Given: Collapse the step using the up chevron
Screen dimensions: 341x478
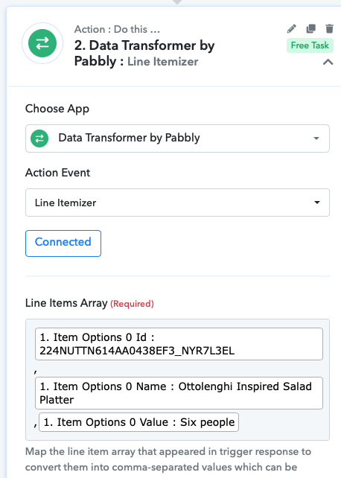Looking at the screenshot, I should pos(328,63).
